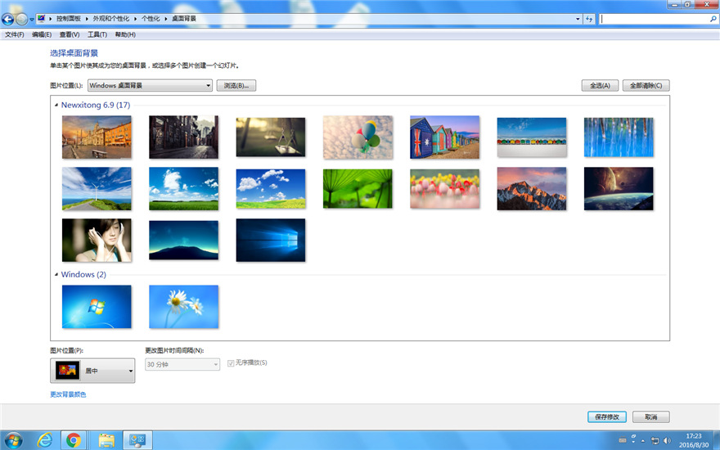Click the Forward navigation arrow
The height and width of the screenshot is (450, 720).
21,19
